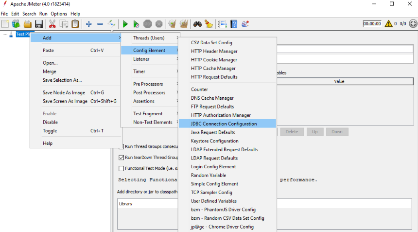The height and width of the screenshot is (232, 418).
Task: Select JDBC Connection Configuration
Action: tap(227, 124)
